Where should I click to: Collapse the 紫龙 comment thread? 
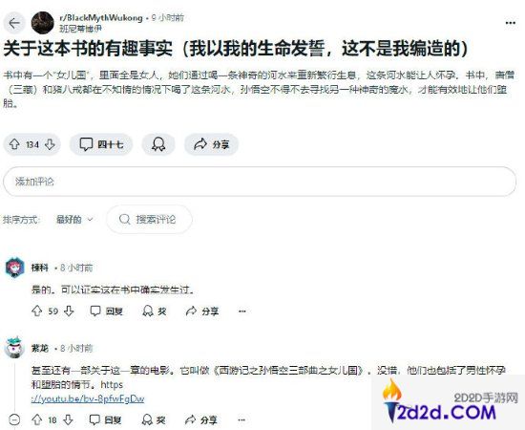[14, 419]
